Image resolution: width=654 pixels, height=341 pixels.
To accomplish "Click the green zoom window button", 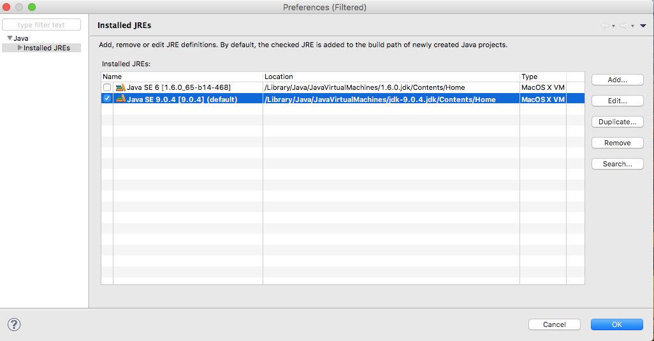I will (32, 7).
